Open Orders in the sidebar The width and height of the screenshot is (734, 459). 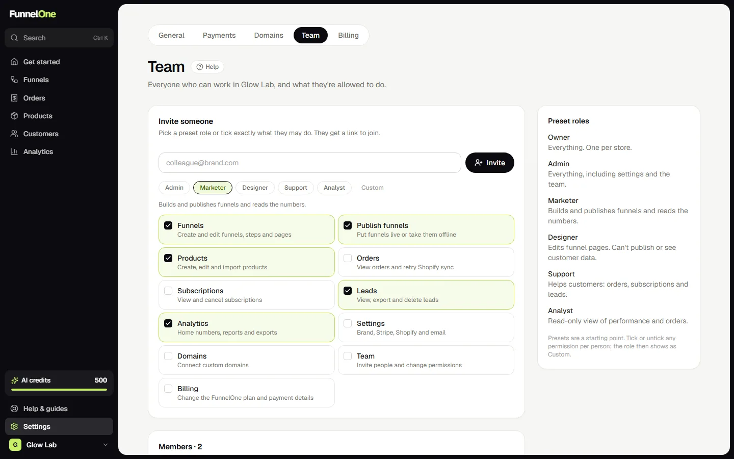click(x=59, y=98)
